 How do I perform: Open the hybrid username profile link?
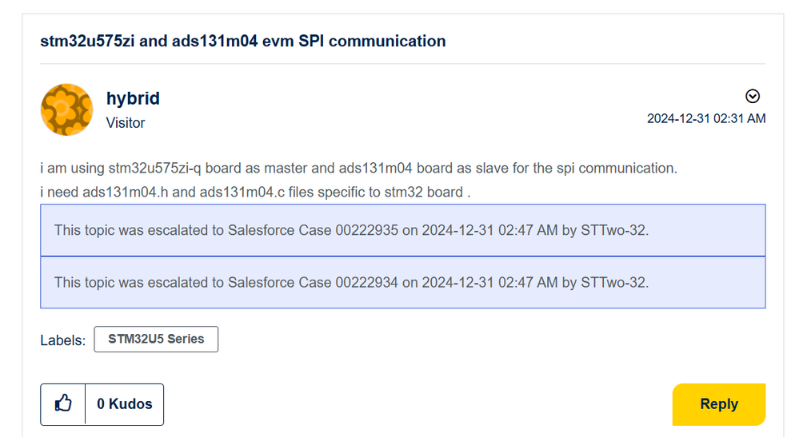tap(133, 98)
